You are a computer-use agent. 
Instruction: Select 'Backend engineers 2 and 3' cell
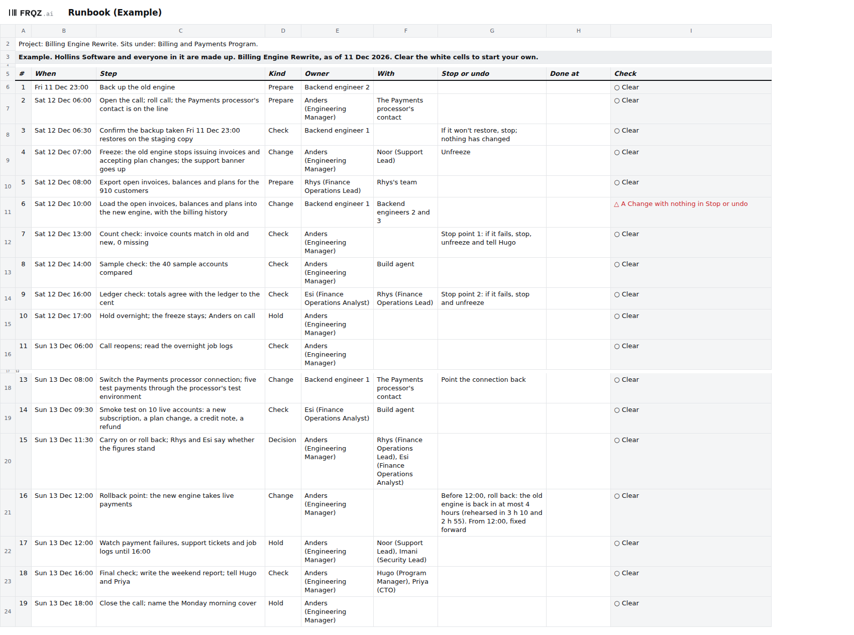pos(405,212)
